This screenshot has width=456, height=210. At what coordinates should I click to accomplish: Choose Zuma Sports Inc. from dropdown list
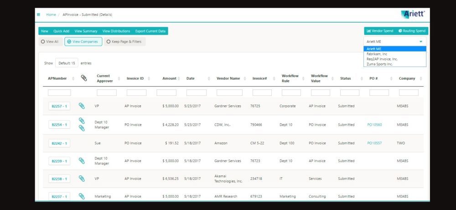pos(379,64)
